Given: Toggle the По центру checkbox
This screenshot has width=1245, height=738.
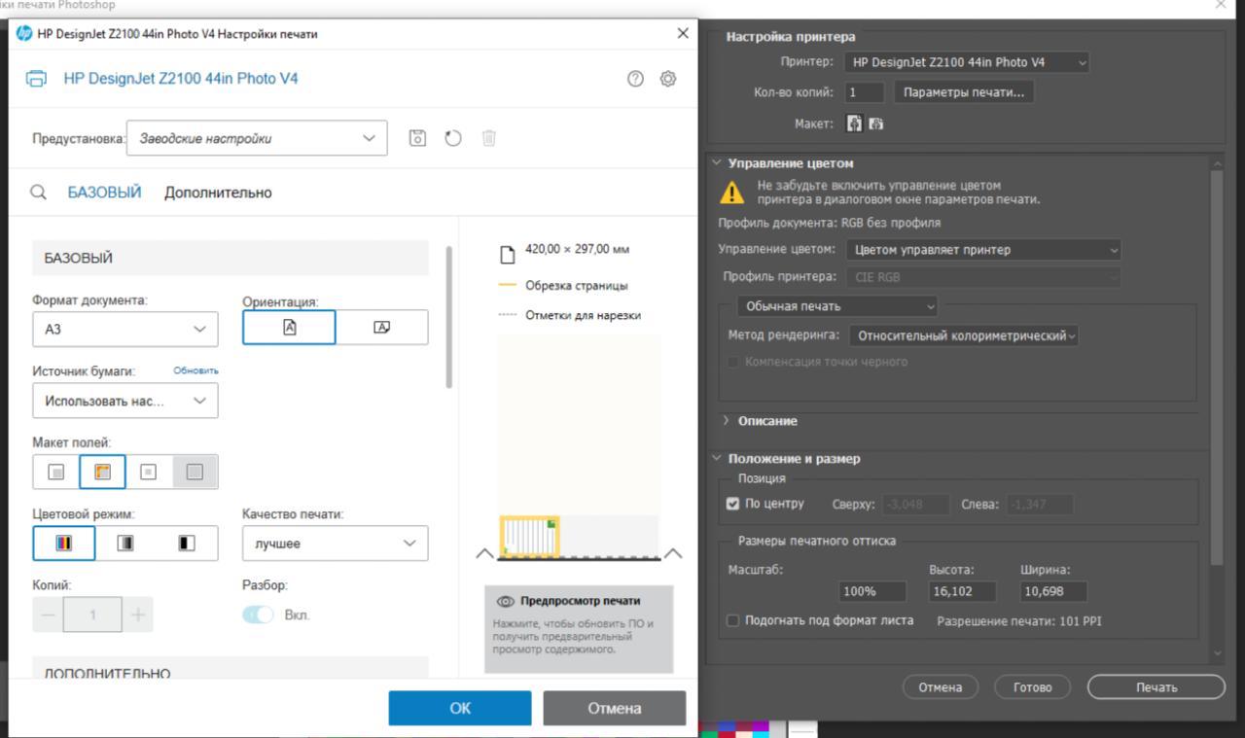Looking at the screenshot, I should coord(733,504).
